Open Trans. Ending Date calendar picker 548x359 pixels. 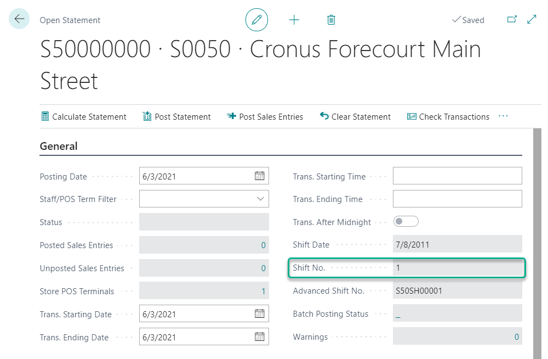click(259, 337)
